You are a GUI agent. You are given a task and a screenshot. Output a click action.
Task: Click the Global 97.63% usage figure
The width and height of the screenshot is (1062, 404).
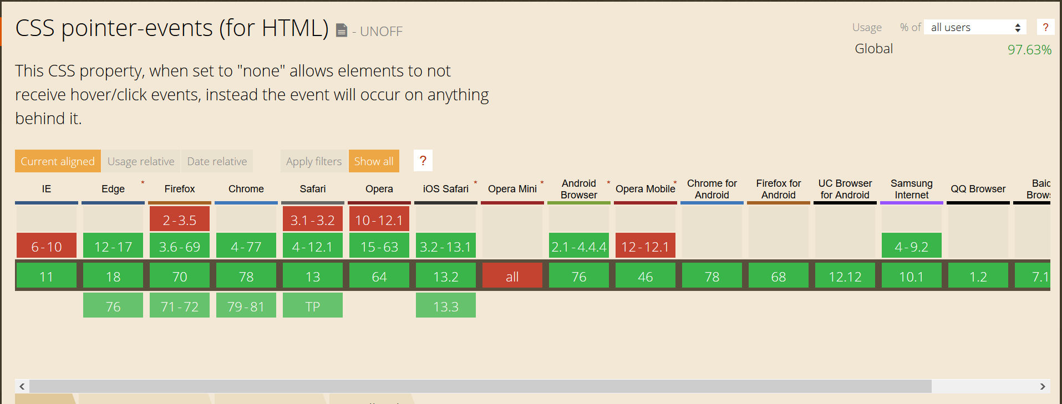point(1029,49)
